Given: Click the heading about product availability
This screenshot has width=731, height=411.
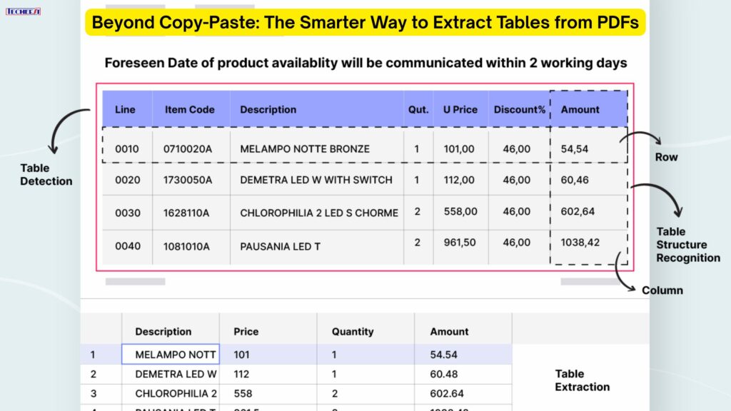Looking at the screenshot, I should click(365, 63).
